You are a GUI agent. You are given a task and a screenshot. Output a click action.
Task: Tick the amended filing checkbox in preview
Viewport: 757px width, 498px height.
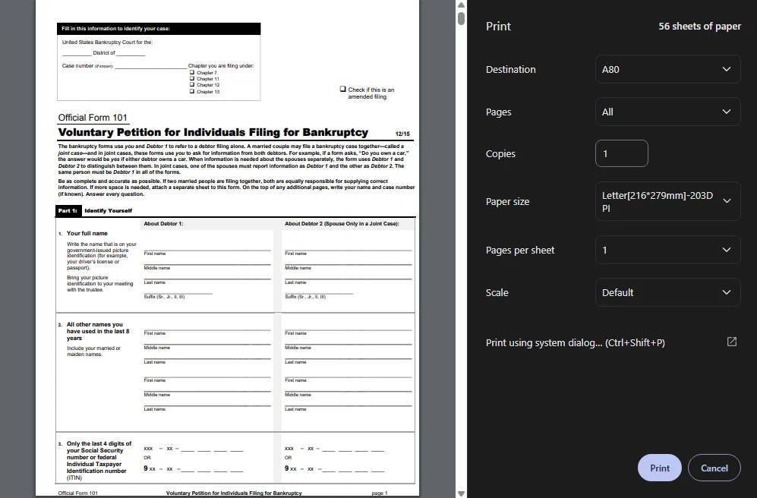coord(342,89)
